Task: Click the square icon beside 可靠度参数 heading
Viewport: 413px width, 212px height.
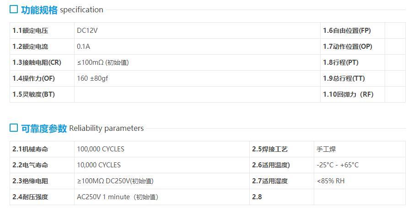Action: [x=14, y=128]
